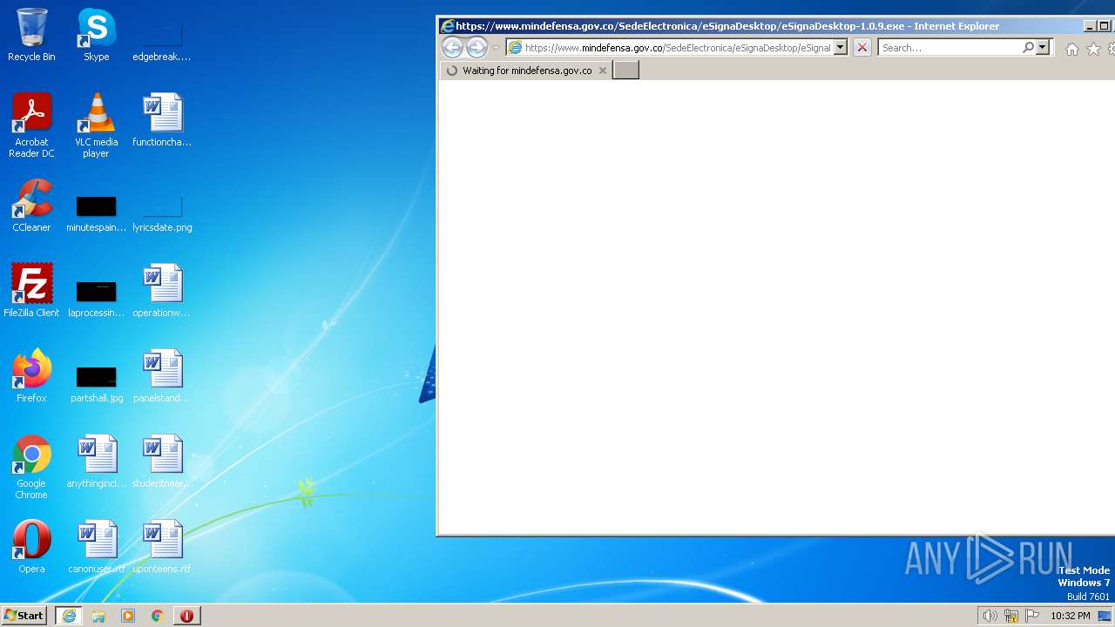Select the laprocessin image file

click(x=96, y=299)
